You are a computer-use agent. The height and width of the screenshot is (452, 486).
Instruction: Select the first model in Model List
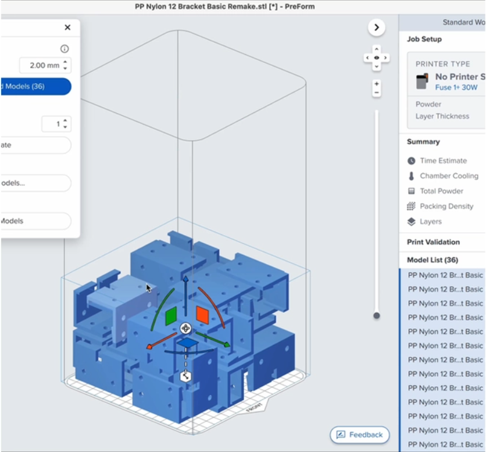point(445,275)
